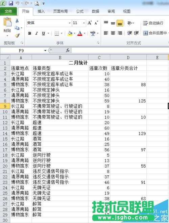Click the large Paste clipboard icon
The width and height of the screenshot is (169, 223).
pos(7,22)
